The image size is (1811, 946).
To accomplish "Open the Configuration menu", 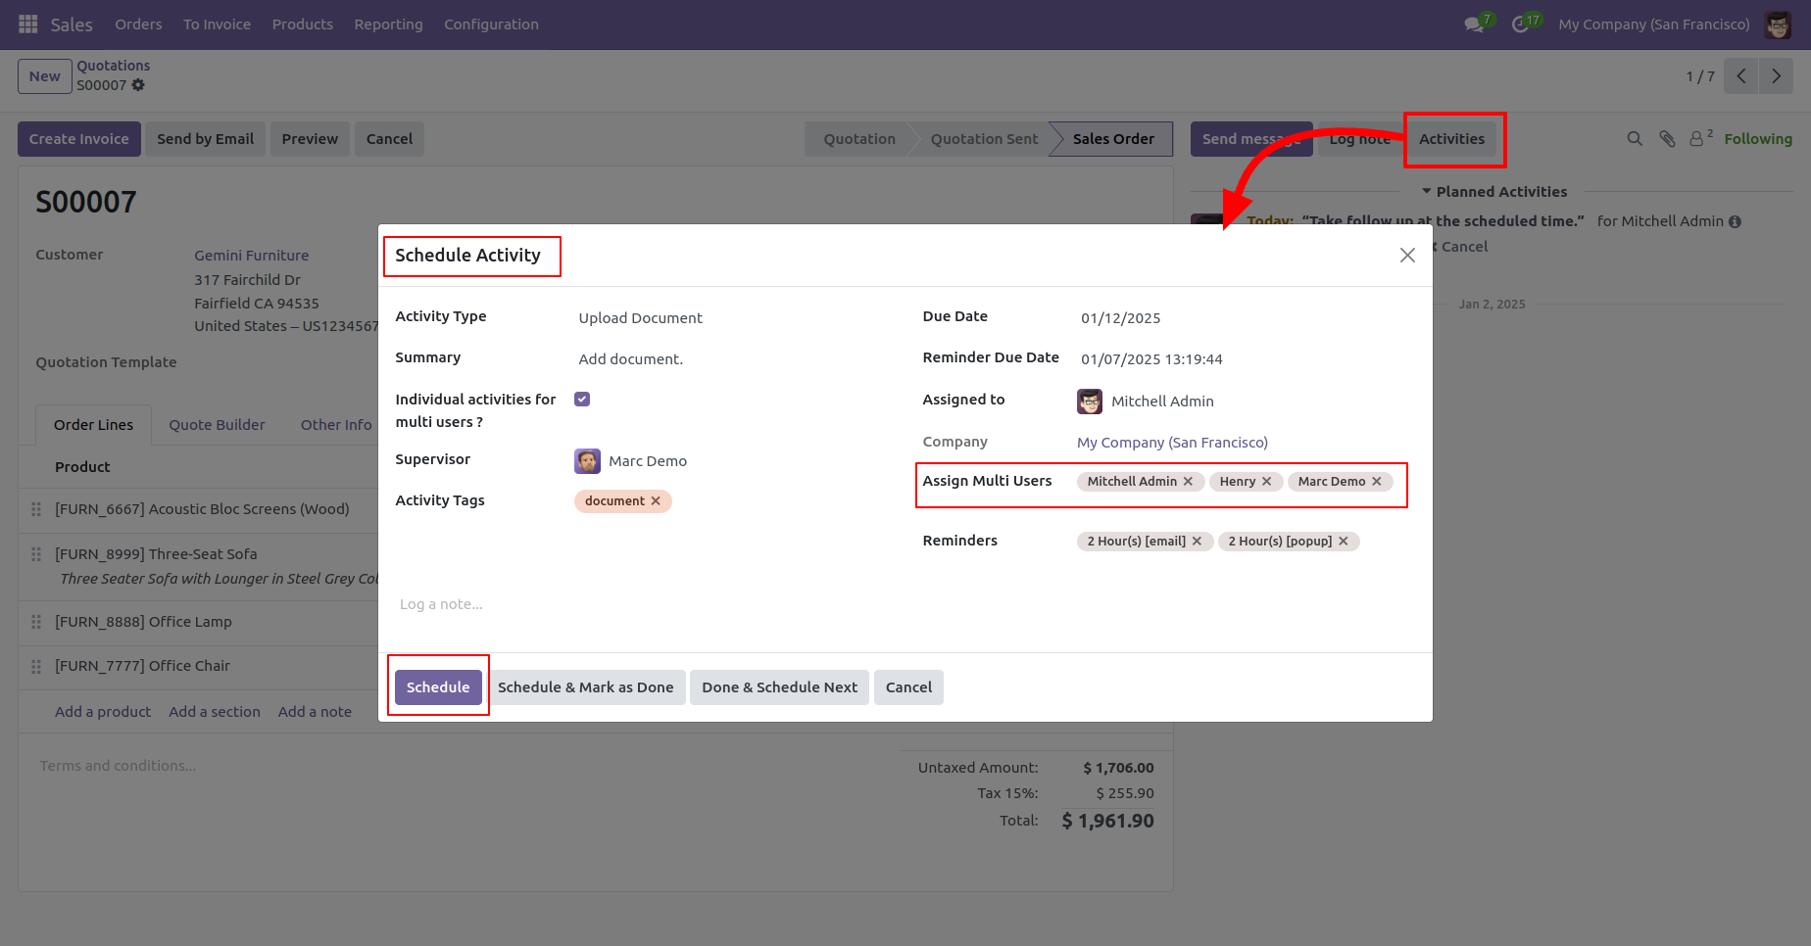I will [491, 24].
